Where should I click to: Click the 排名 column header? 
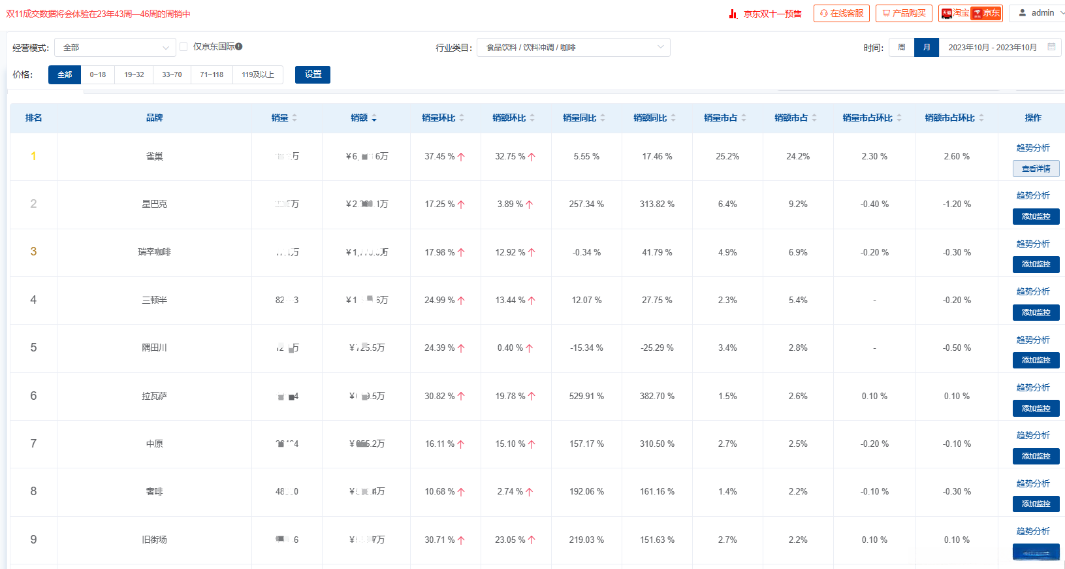(34, 118)
